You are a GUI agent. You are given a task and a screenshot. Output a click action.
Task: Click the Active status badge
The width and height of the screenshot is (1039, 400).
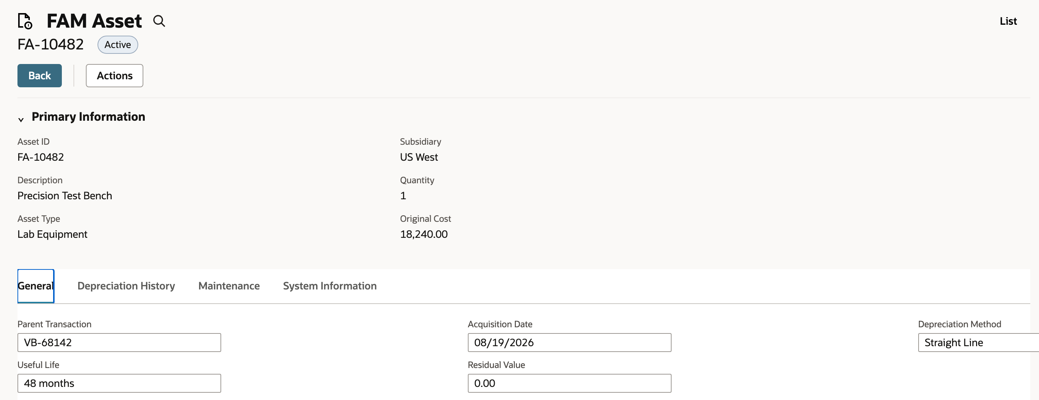point(118,45)
